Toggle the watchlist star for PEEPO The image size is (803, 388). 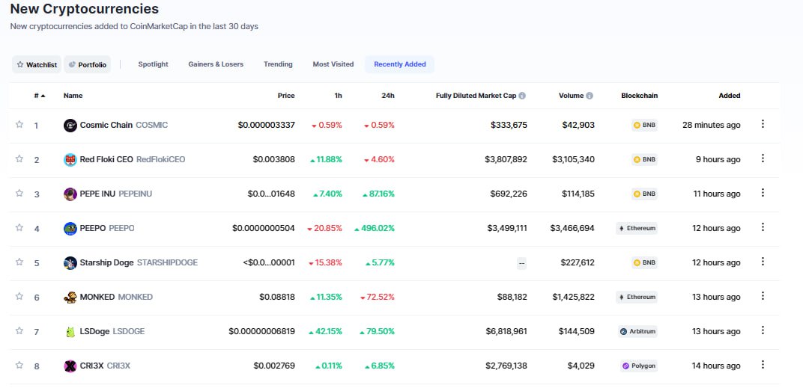click(x=19, y=227)
